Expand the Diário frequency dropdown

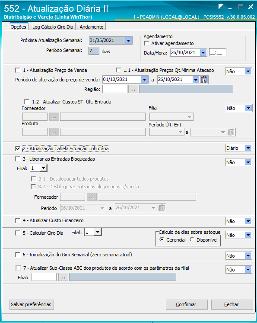248,148
